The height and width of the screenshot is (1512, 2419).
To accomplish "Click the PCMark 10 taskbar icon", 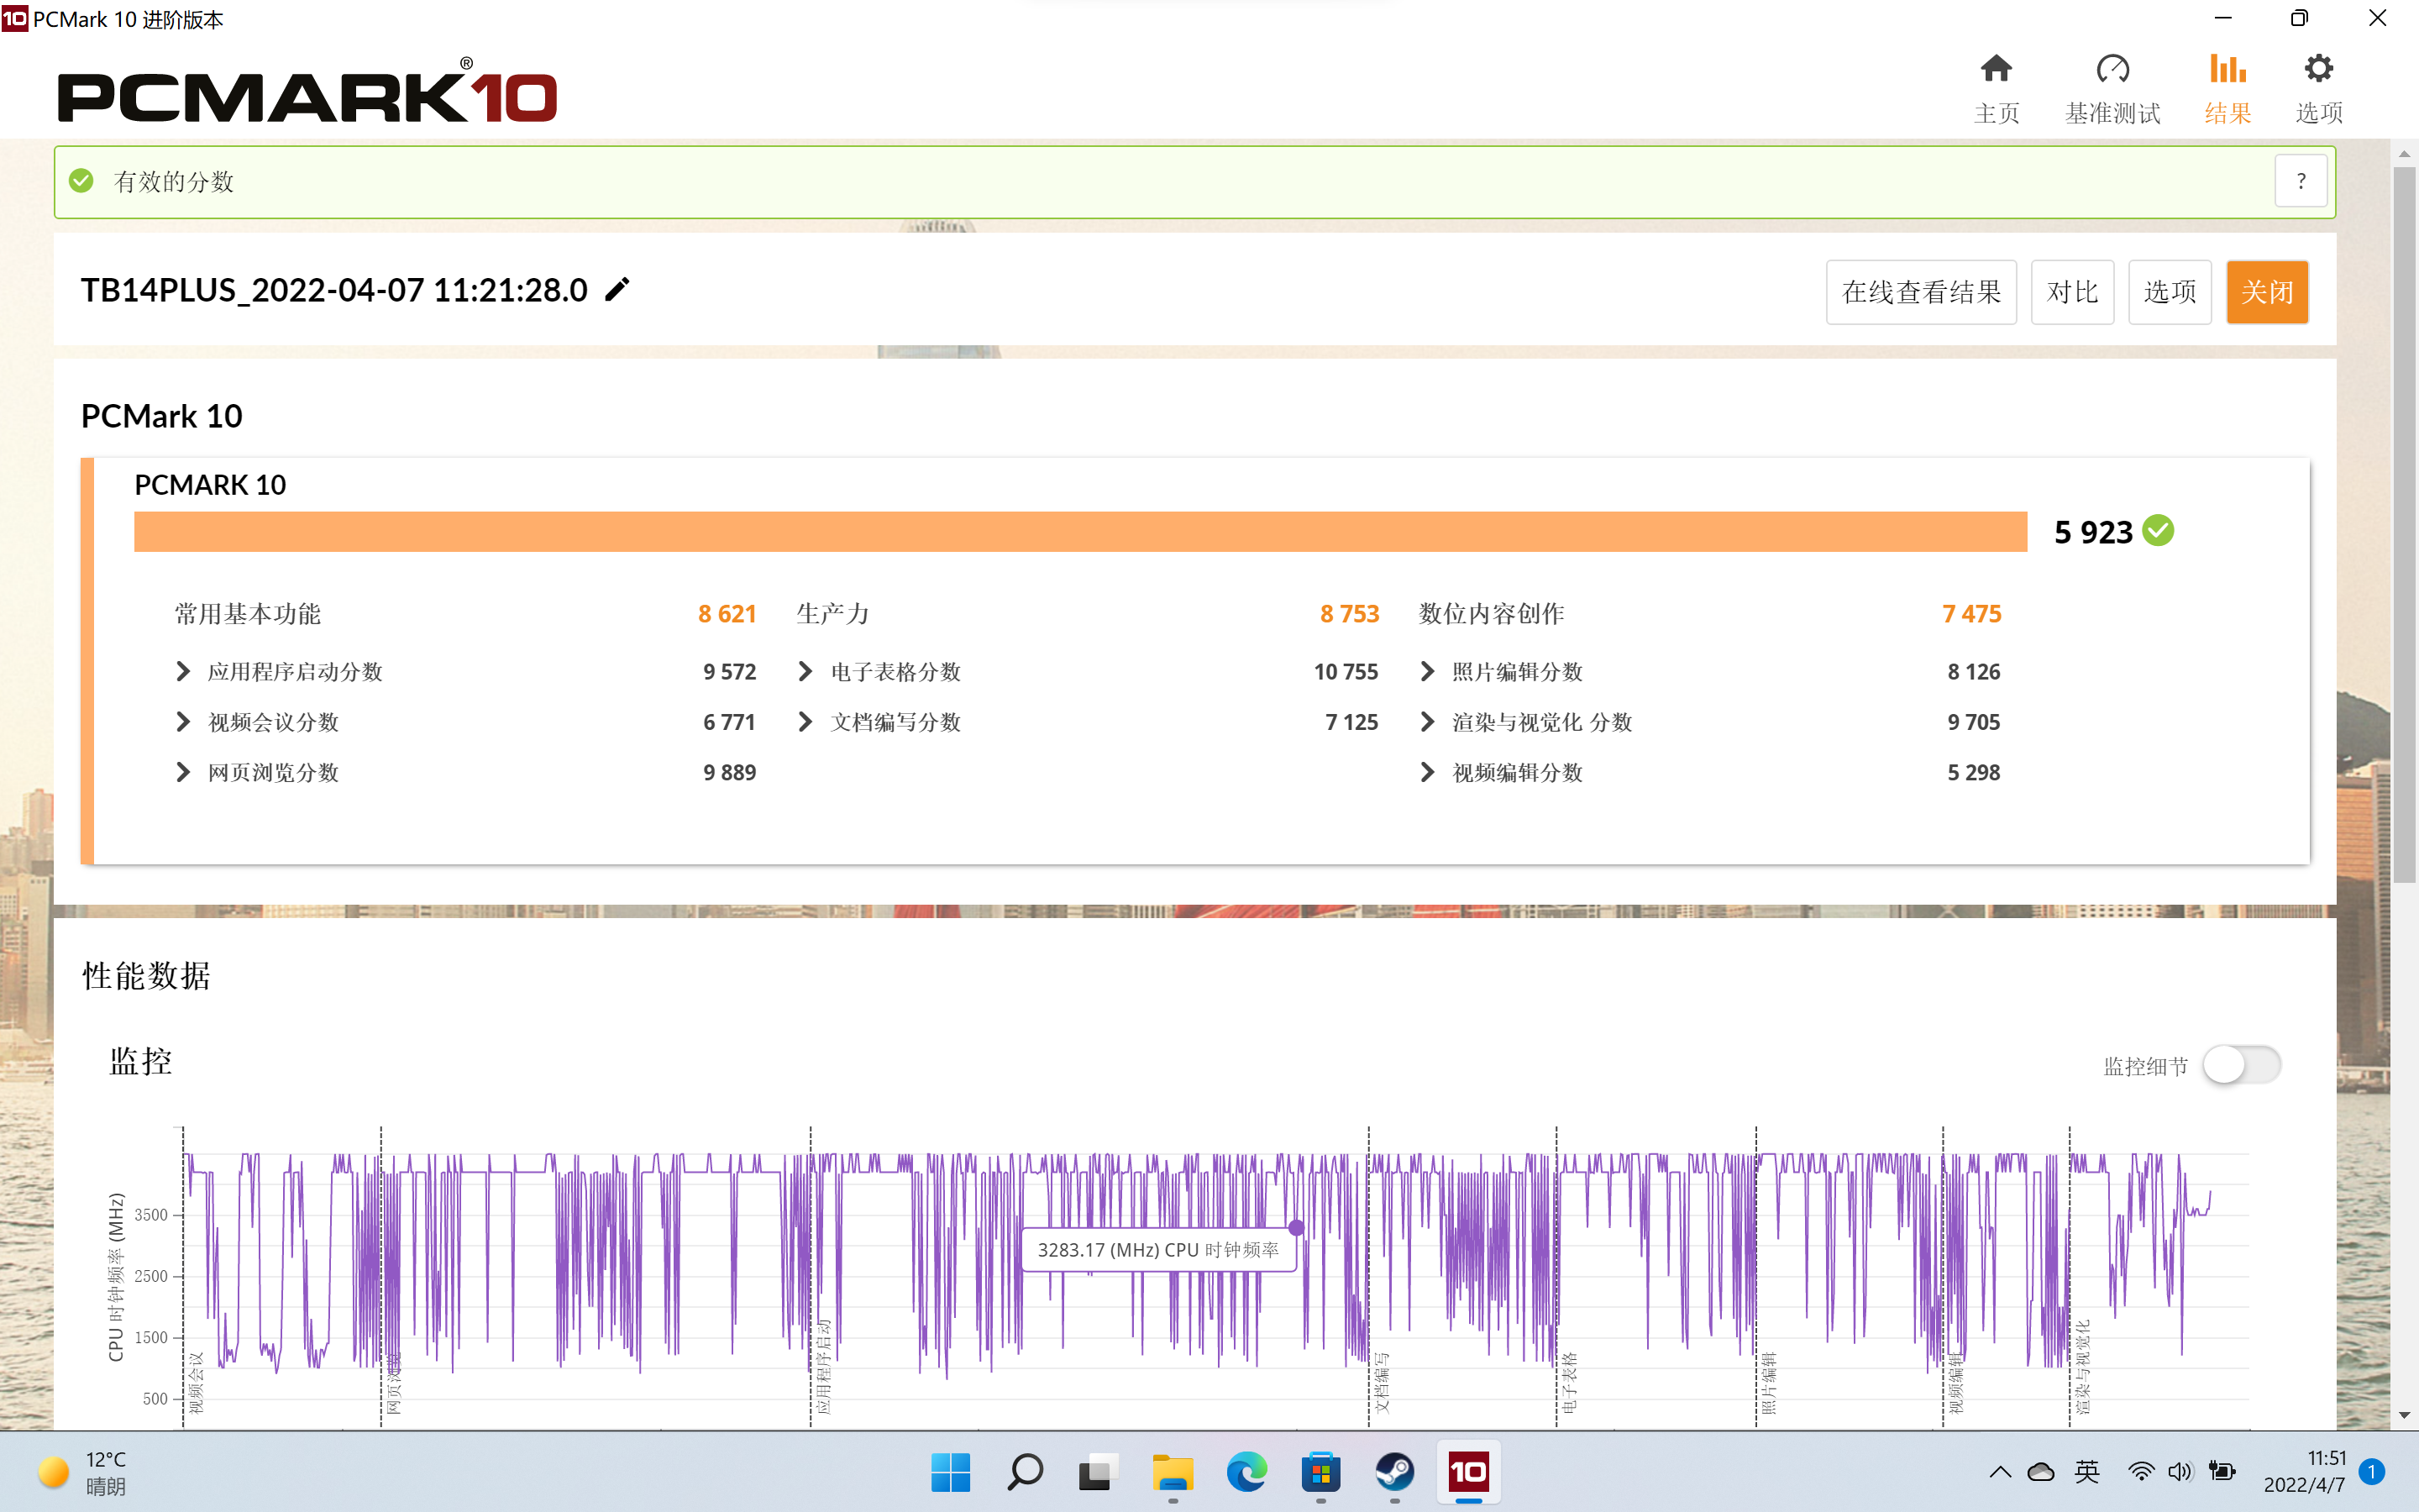I will (1468, 1472).
